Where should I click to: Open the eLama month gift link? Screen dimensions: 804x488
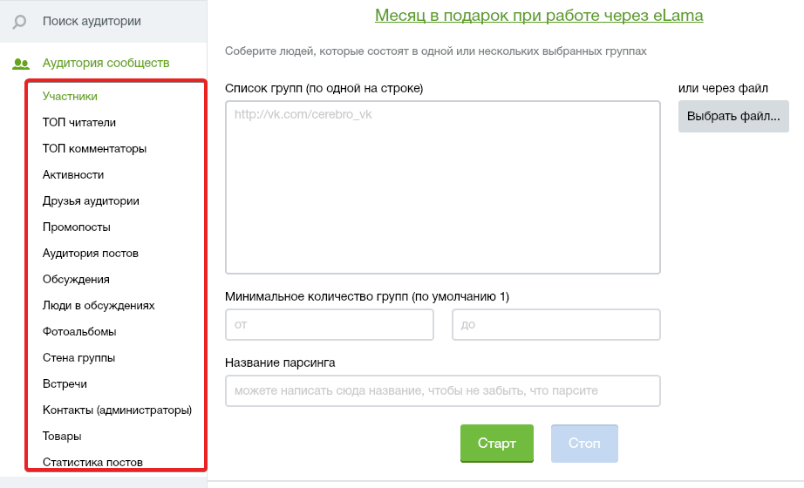coord(539,16)
